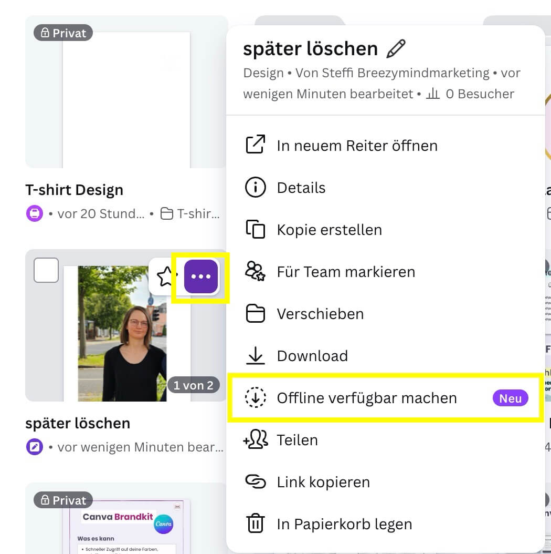551x554 pixels.
Task: Star the 'später löschen' design
Action: point(166,276)
